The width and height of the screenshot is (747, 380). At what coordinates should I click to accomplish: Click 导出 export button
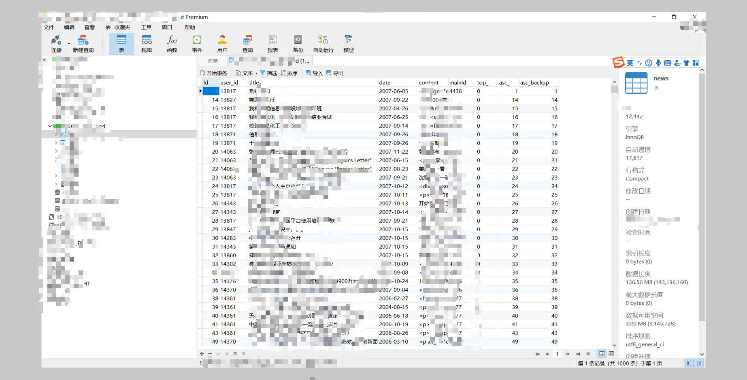tap(335, 73)
